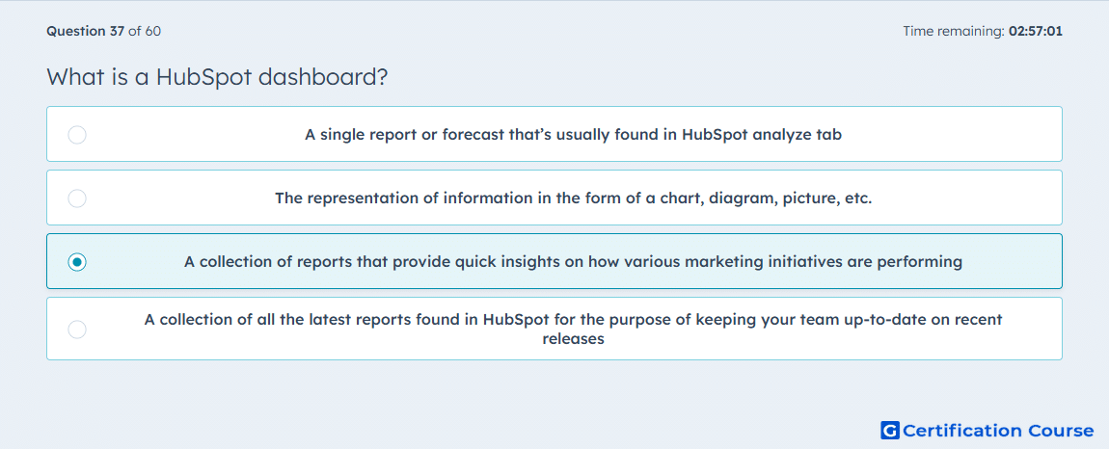Click the word 'HubSpot' in the question heading
This screenshot has height=449, width=1109.
click(203, 76)
